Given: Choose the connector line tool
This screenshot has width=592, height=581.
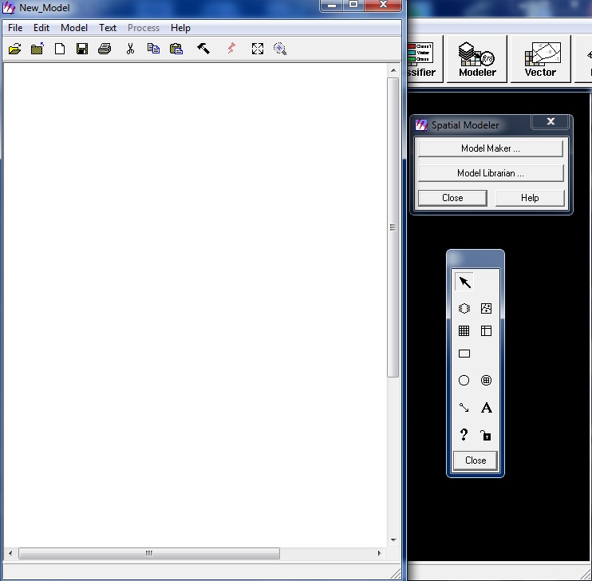Looking at the screenshot, I should [464, 408].
